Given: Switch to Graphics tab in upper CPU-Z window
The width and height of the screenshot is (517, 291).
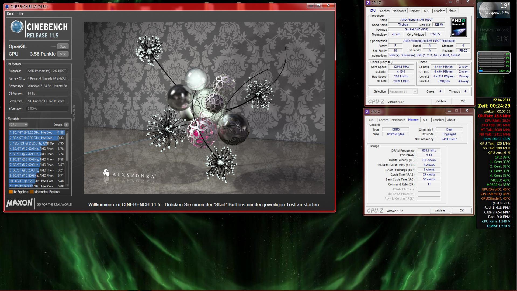Looking at the screenshot, I should click(x=439, y=11).
